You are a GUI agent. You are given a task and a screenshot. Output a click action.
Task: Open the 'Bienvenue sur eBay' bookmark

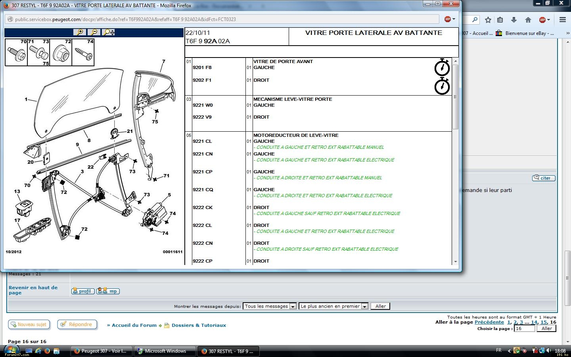525,33
